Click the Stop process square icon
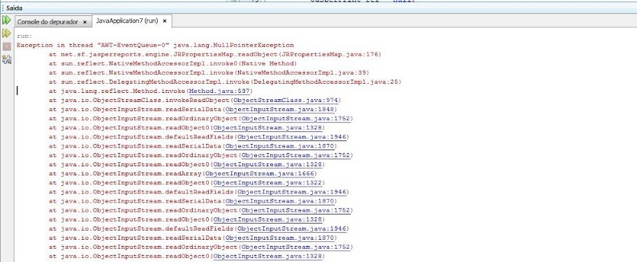637x262 pixels. click(6, 46)
